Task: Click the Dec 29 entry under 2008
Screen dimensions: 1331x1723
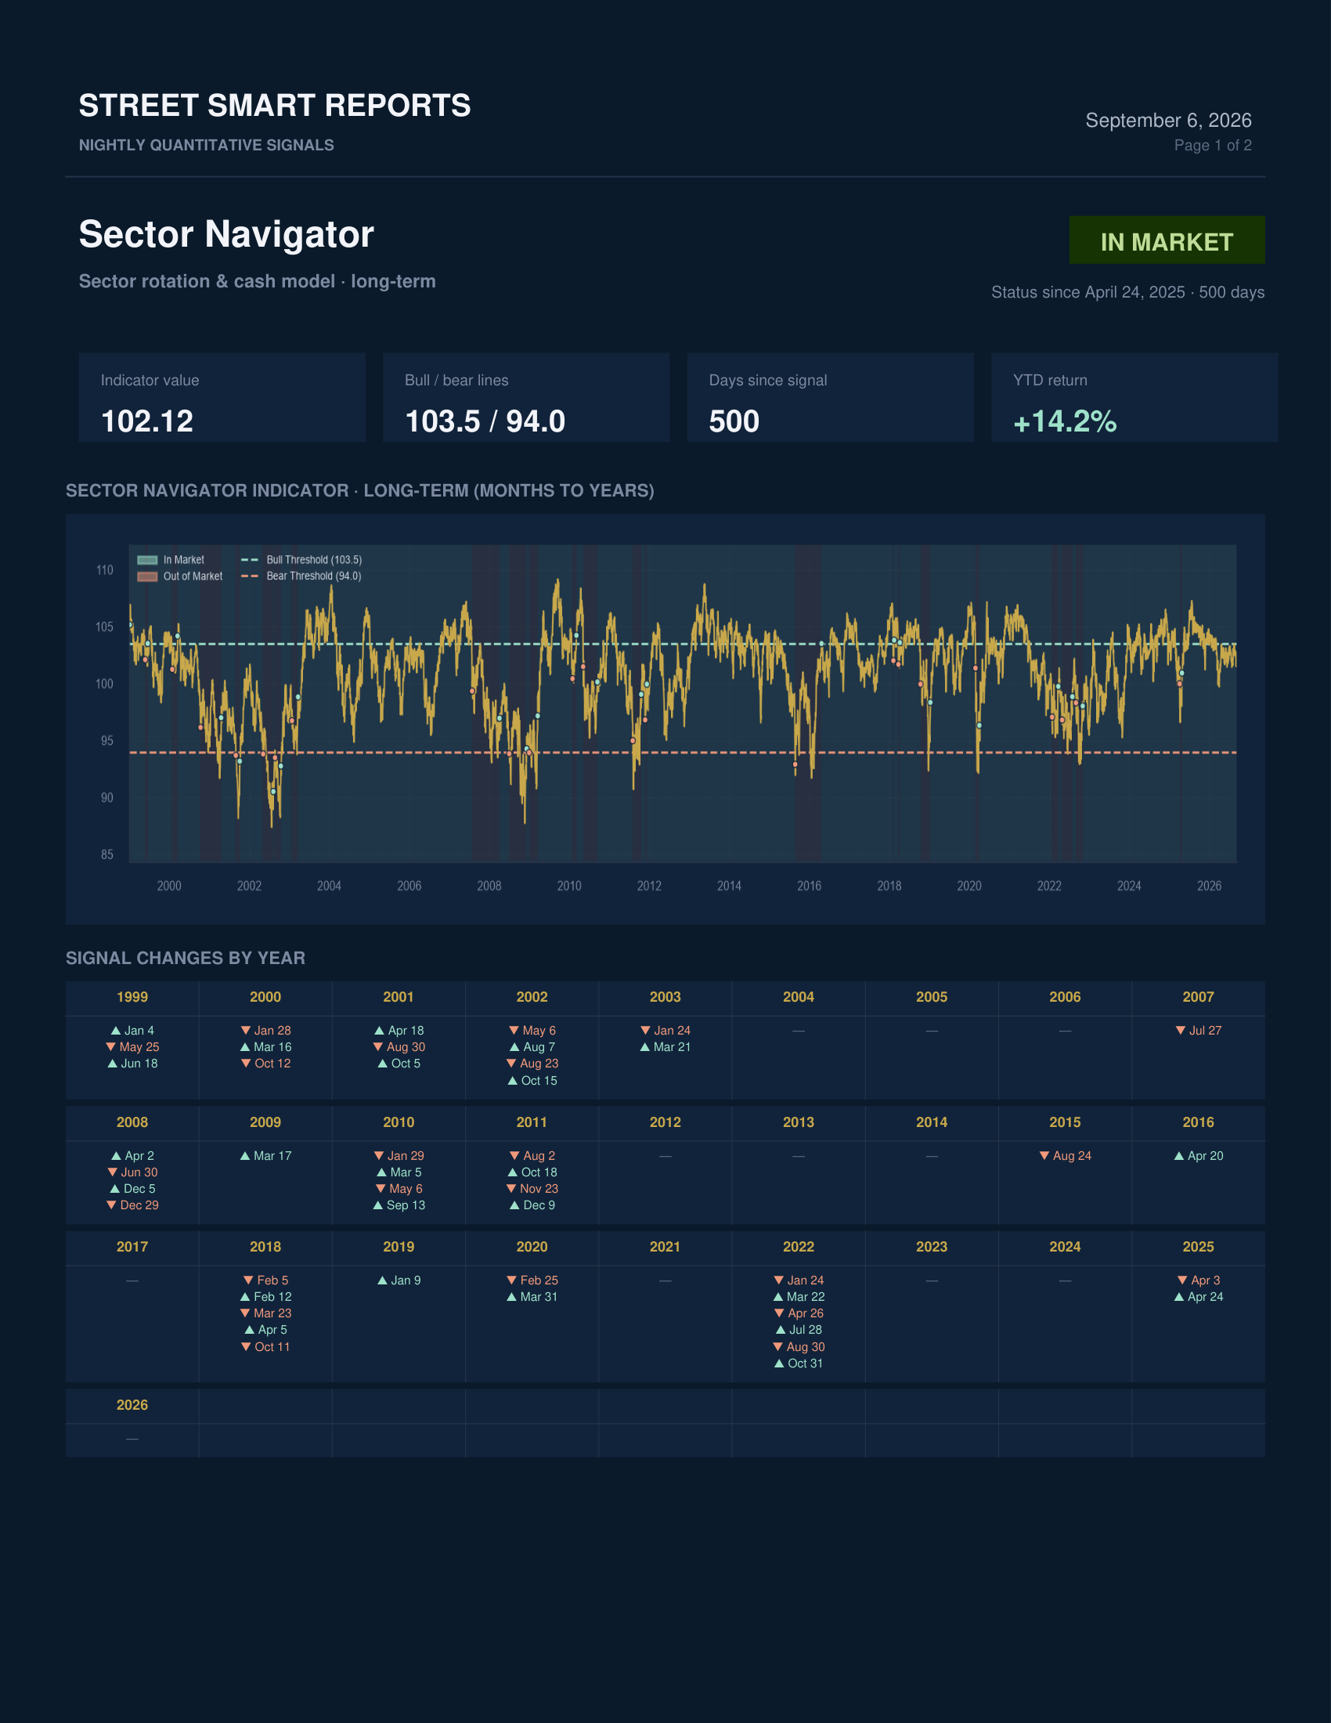Action: pos(132,1205)
